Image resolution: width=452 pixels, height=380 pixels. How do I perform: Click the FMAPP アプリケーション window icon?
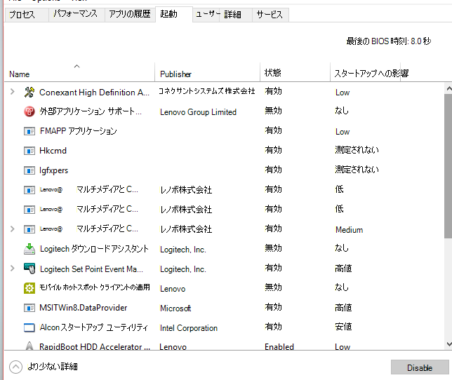[29, 131]
